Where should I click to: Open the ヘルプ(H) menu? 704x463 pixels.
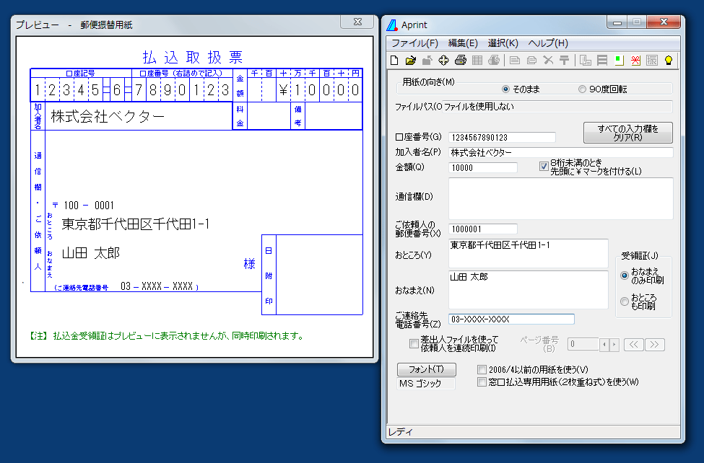[x=548, y=43]
